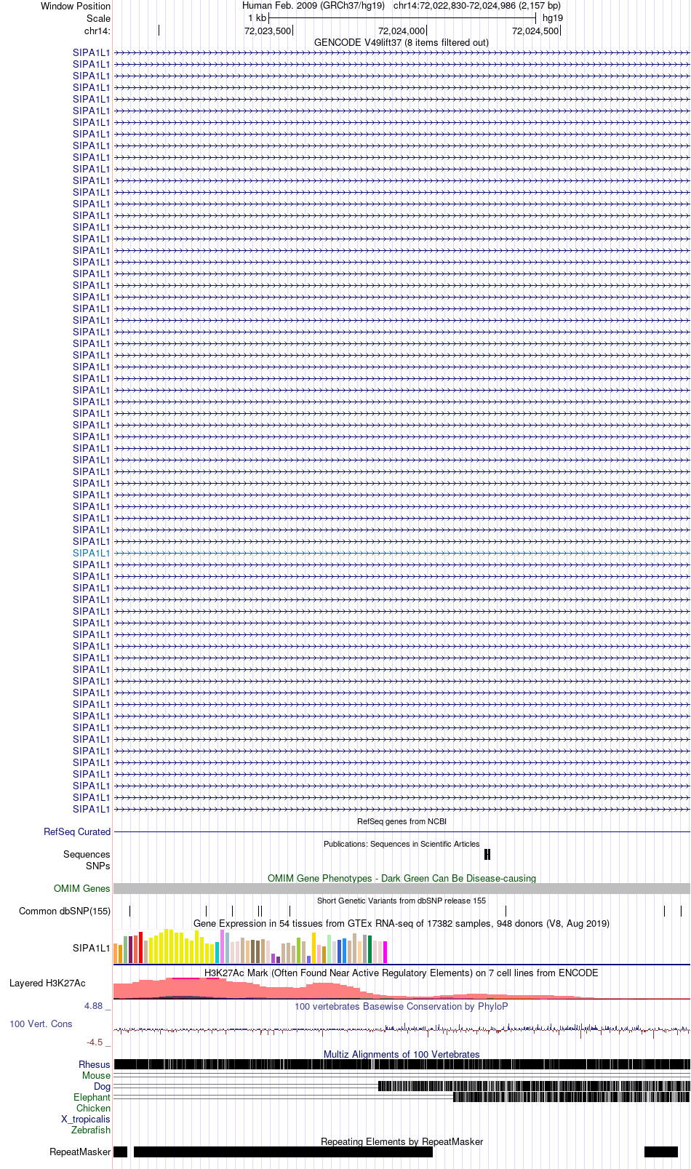
Task: Click the Zebrafish alignment label
Action: pyautogui.click(x=91, y=1130)
